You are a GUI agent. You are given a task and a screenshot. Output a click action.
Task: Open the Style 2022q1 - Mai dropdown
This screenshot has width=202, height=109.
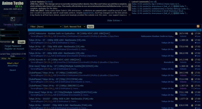point(13,58)
